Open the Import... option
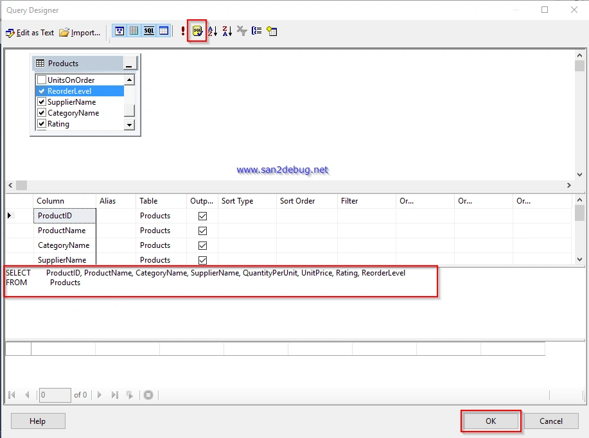 (x=80, y=33)
